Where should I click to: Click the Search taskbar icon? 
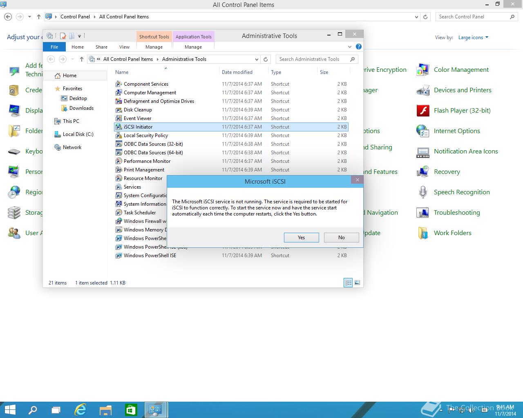coord(32,410)
